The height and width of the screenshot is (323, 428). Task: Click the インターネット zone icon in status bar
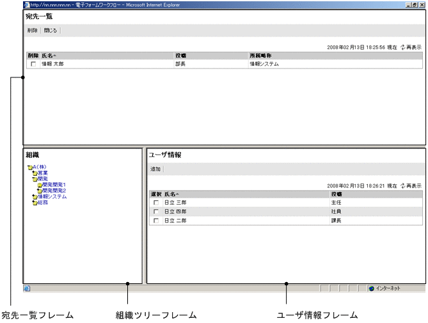[x=371, y=288]
